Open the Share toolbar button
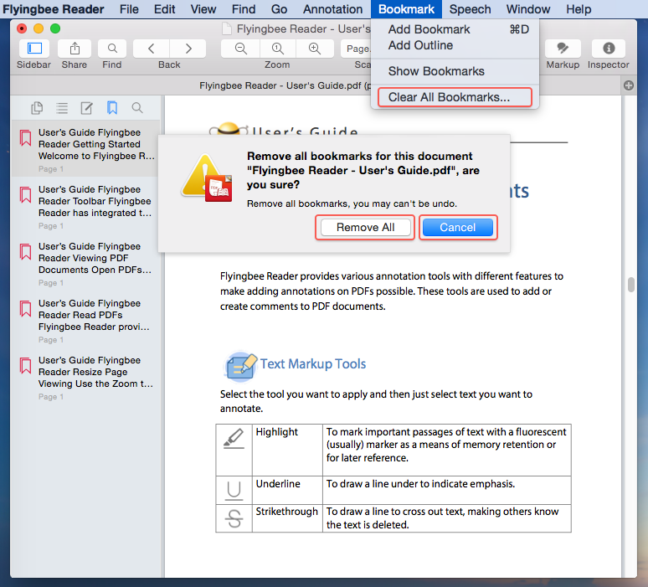This screenshot has width=648, height=587. 75,49
